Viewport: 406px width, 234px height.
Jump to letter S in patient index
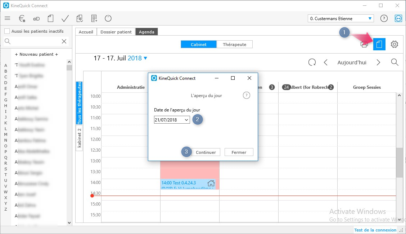6,169
